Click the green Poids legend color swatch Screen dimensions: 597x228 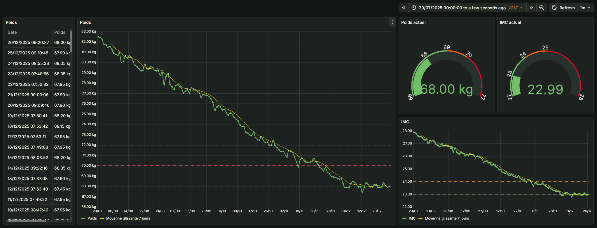(x=83, y=218)
